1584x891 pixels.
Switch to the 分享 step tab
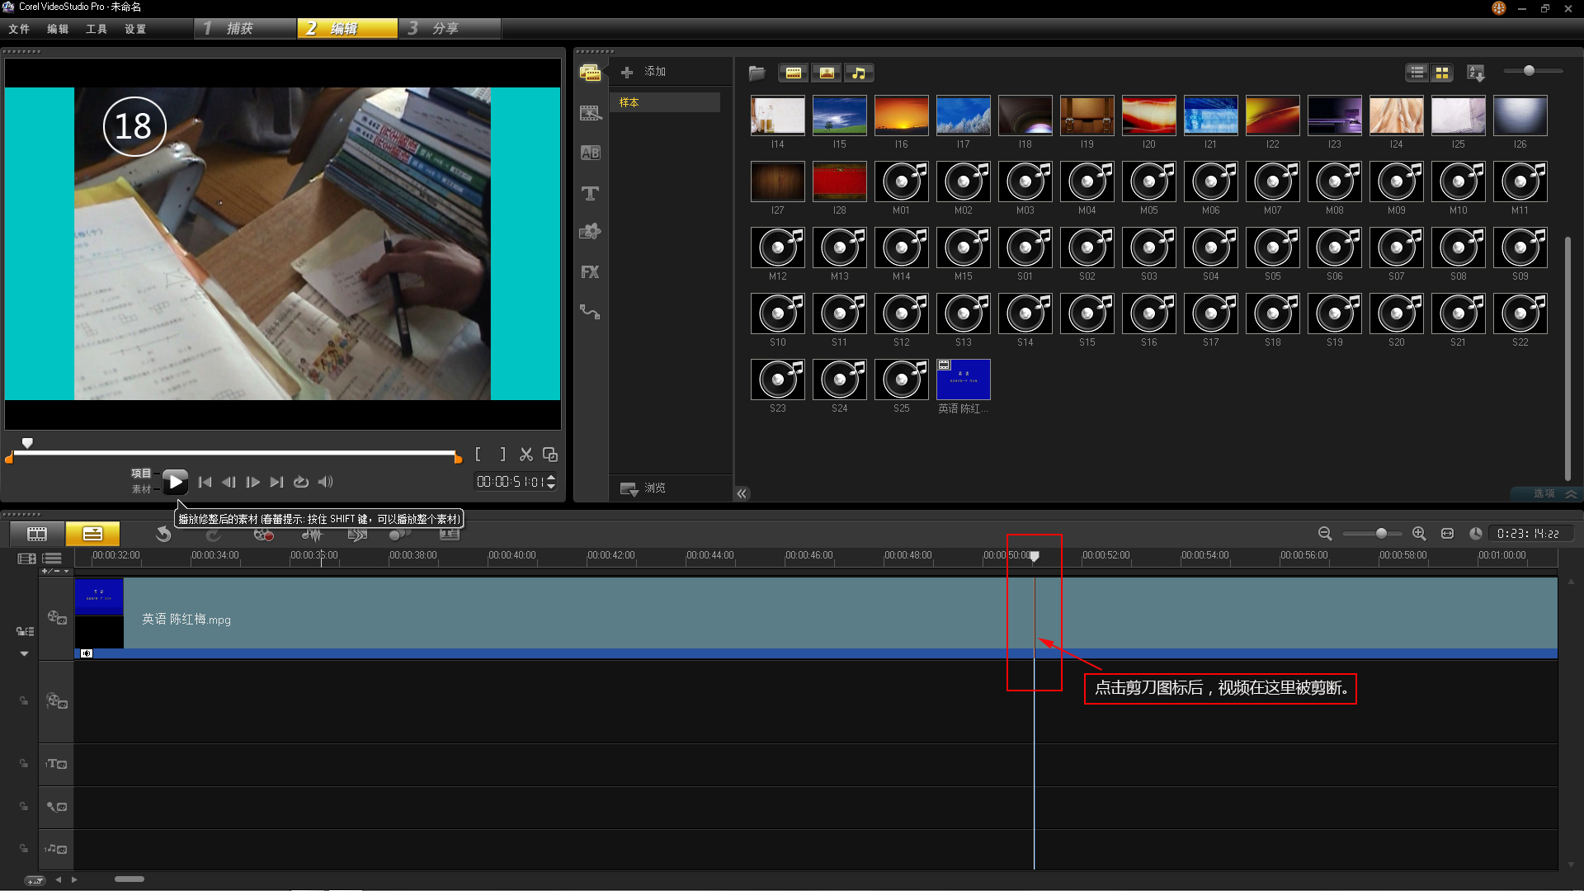click(448, 28)
